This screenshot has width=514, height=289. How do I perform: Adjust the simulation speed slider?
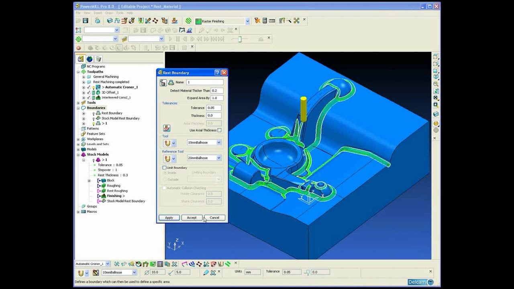coord(240,39)
